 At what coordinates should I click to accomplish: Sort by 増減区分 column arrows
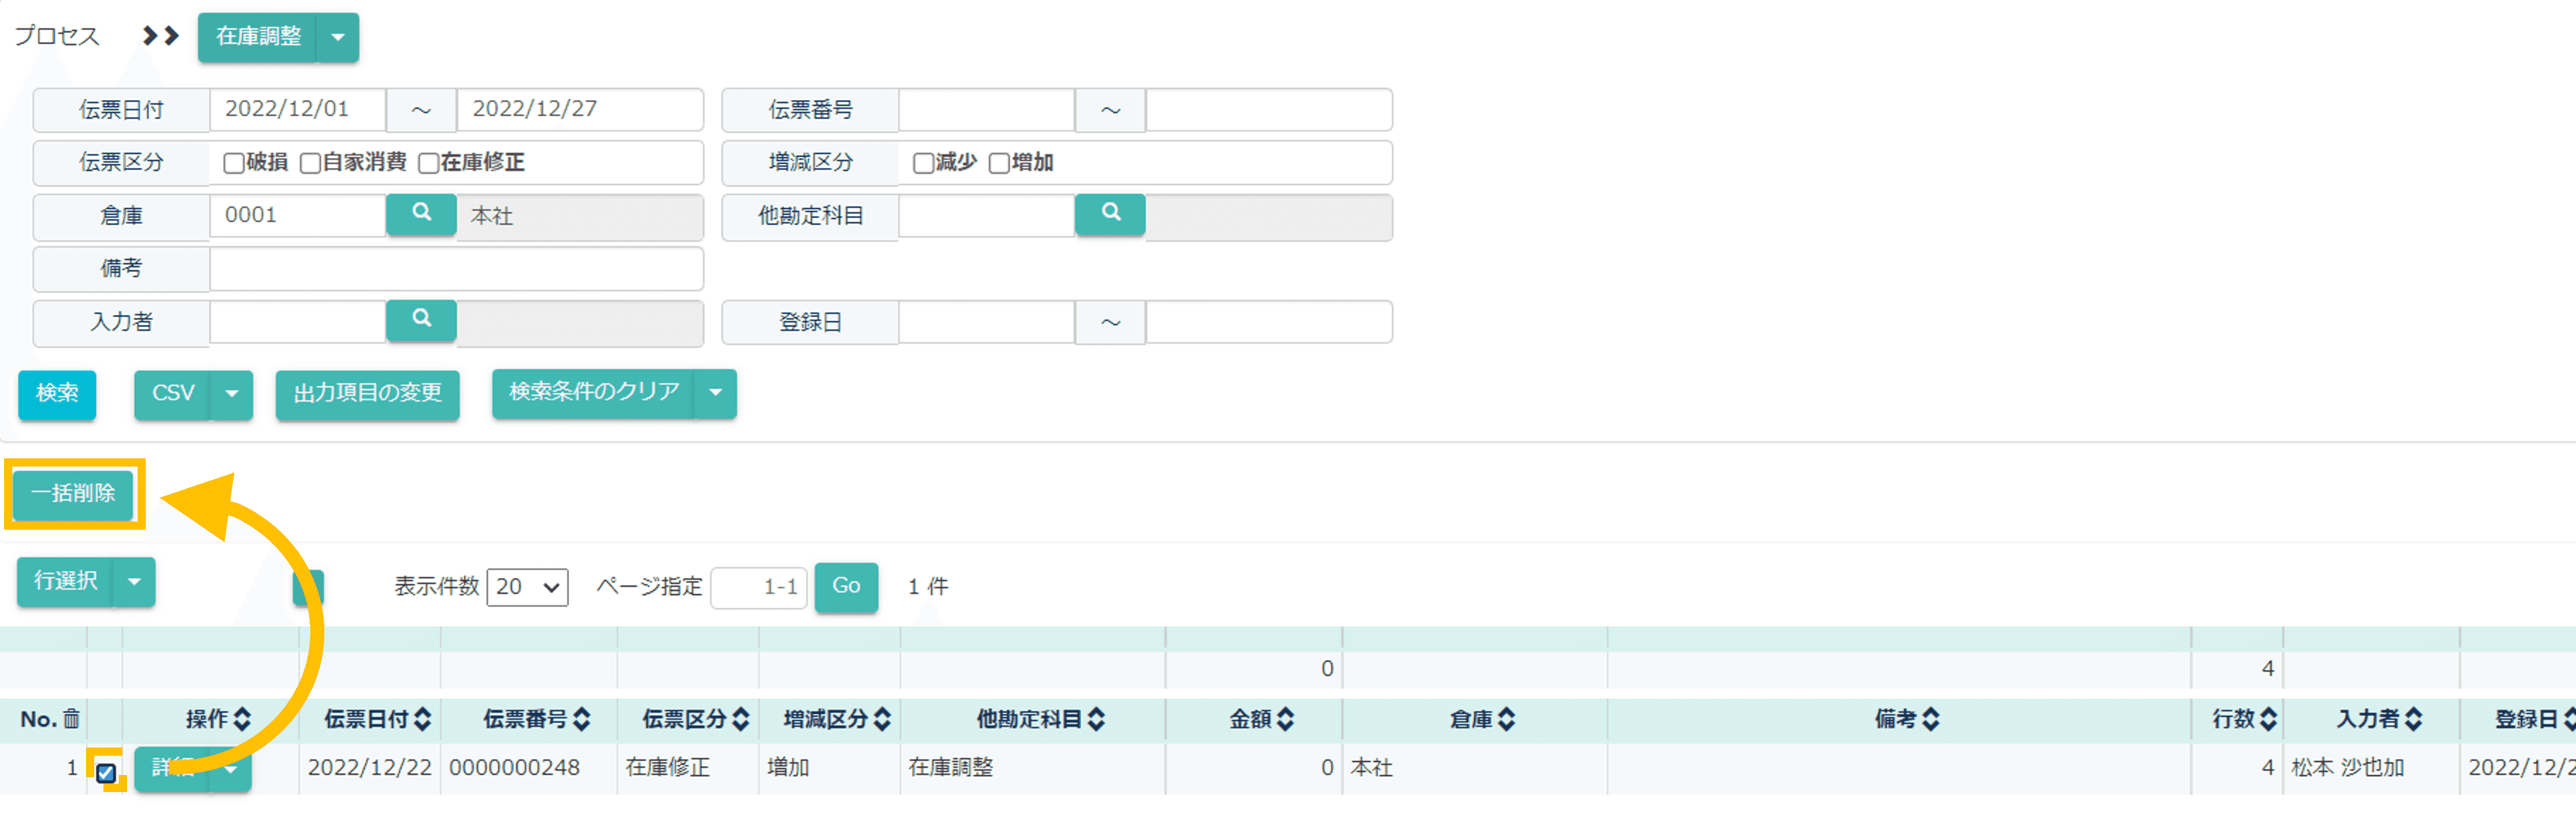click(882, 719)
